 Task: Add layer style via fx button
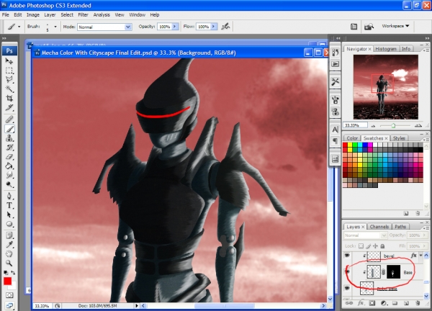coord(361,303)
